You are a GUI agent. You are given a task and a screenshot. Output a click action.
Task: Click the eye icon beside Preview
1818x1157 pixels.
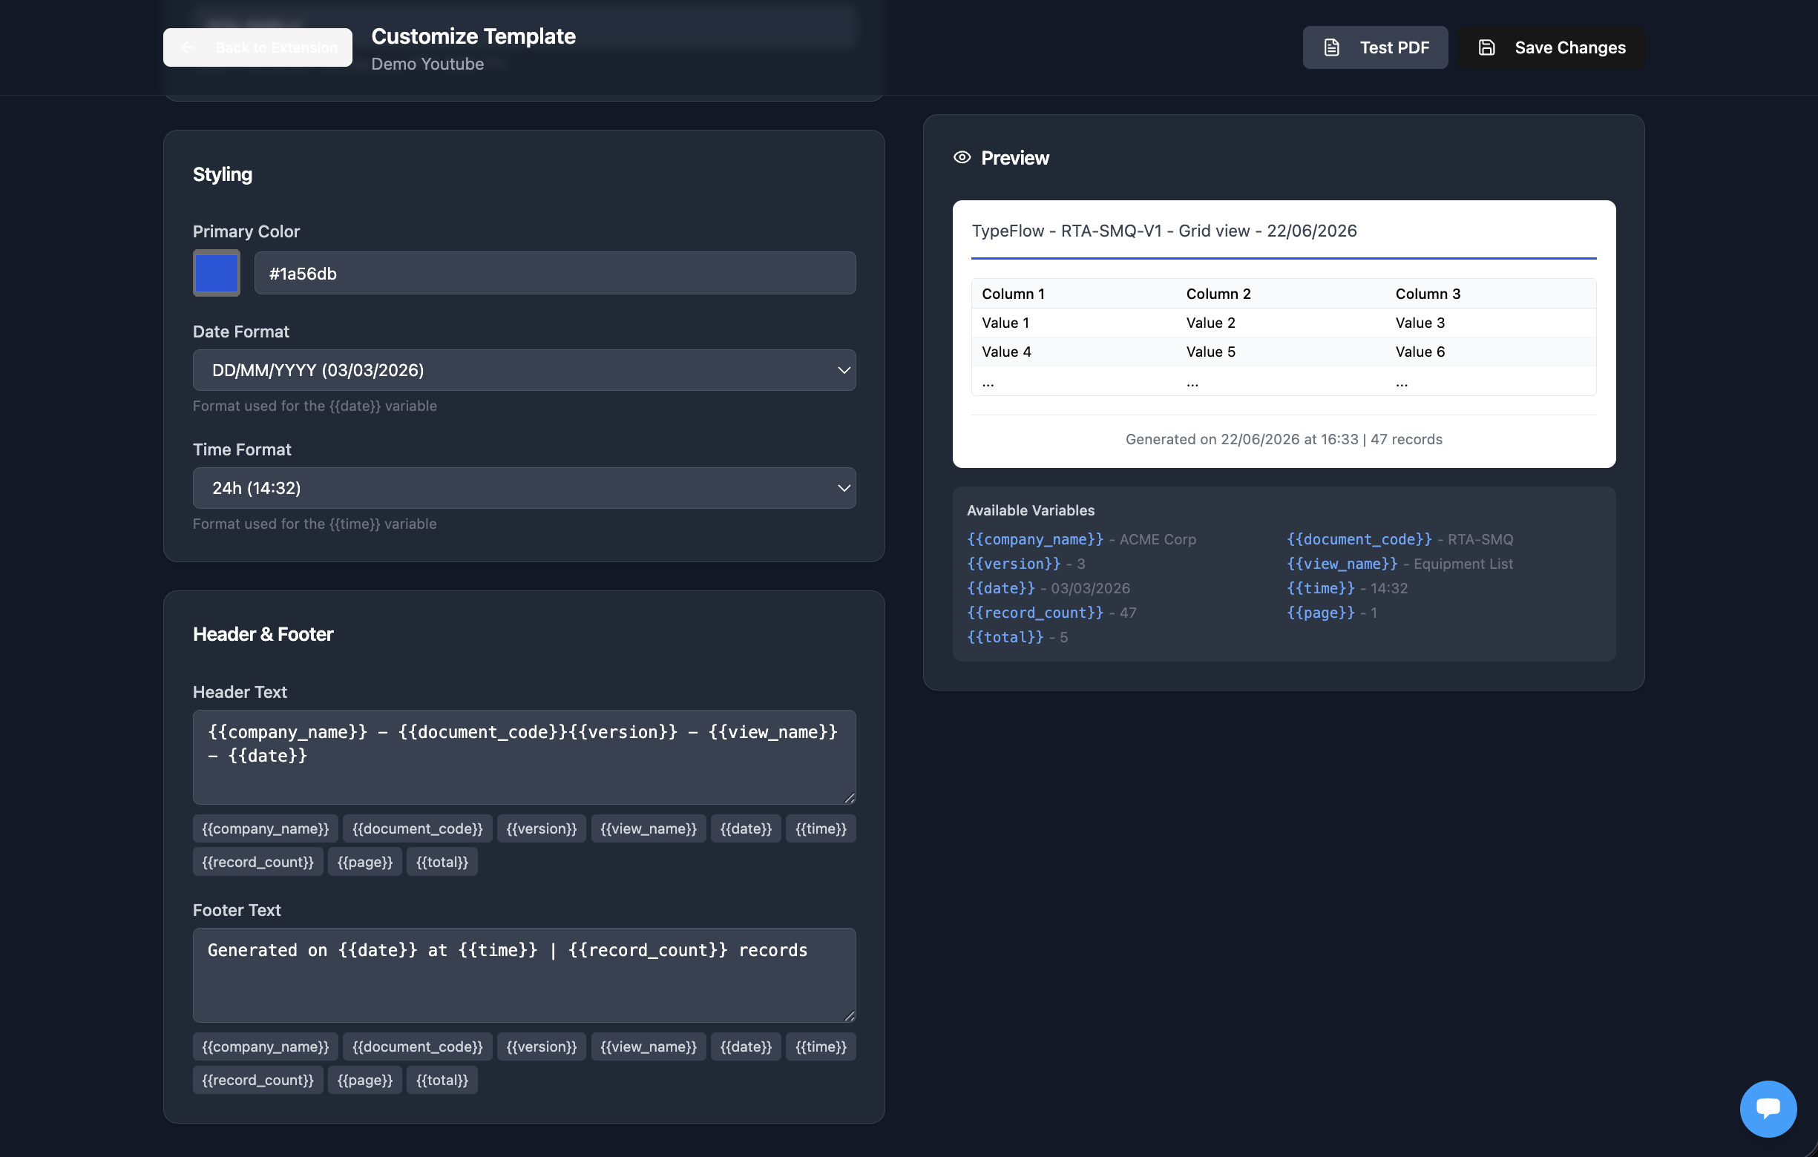[962, 158]
